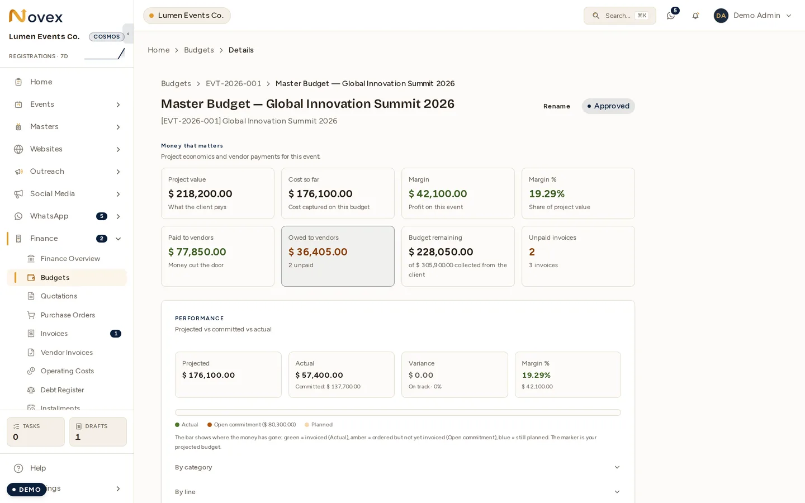This screenshot has width=805, height=503.
Task: Click the Home icon in sidebar
Action: coord(18,82)
